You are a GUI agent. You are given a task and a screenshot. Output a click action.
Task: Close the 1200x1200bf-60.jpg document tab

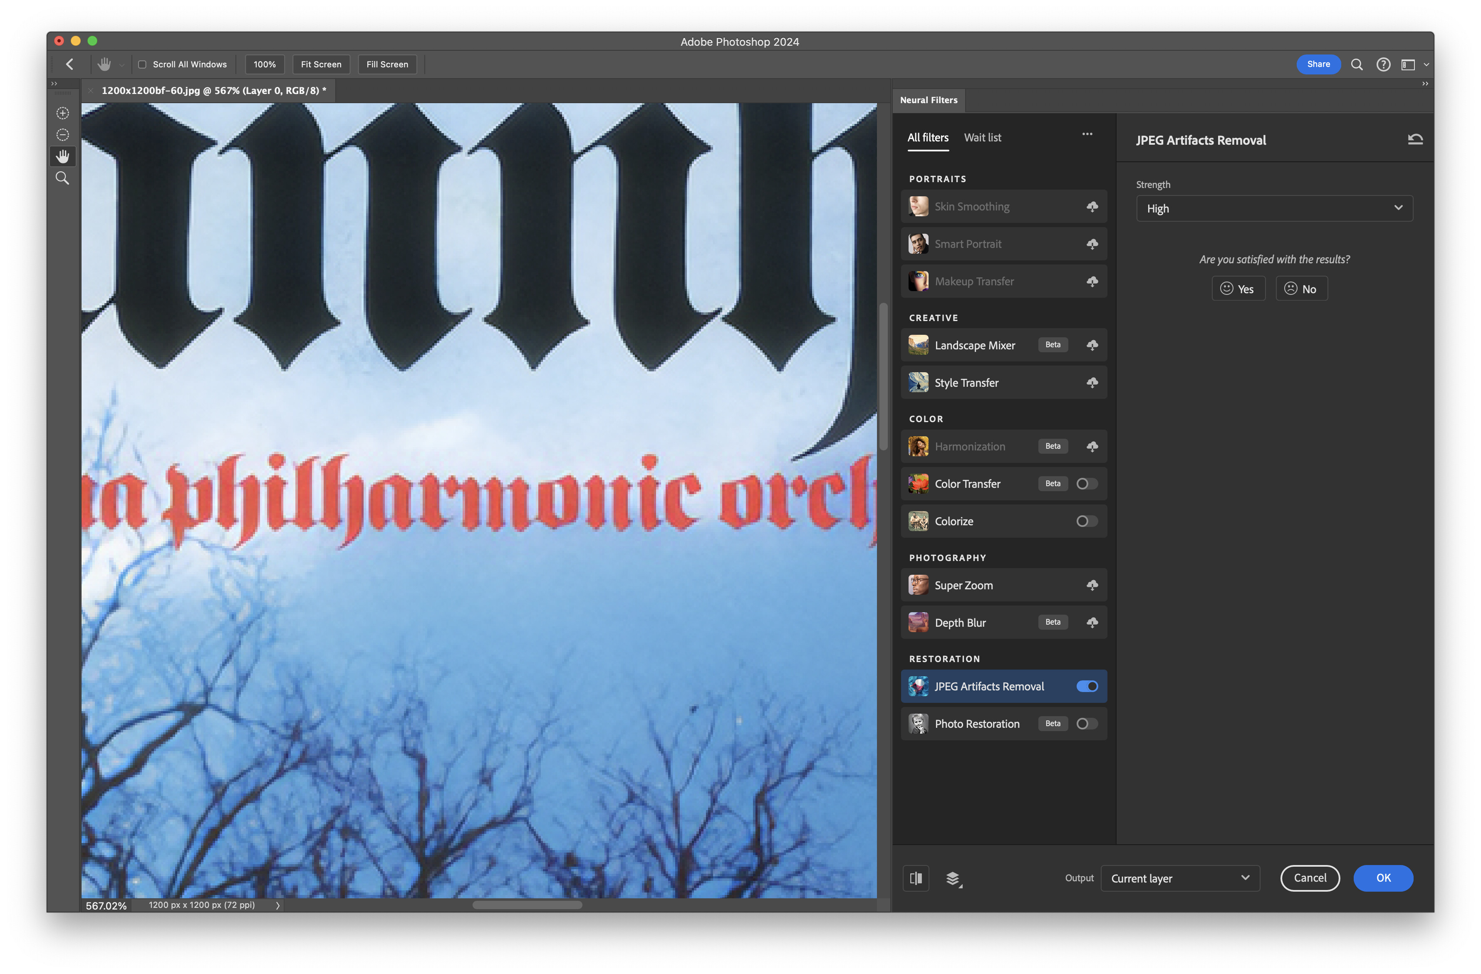click(x=91, y=91)
